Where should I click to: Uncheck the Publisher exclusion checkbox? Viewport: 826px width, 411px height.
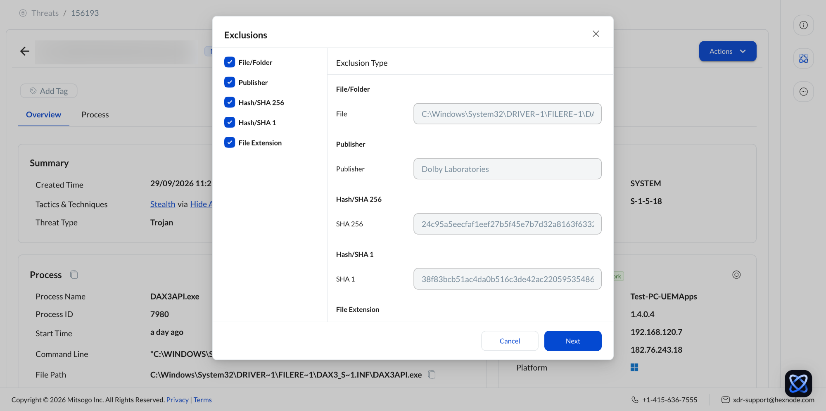(x=230, y=82)
